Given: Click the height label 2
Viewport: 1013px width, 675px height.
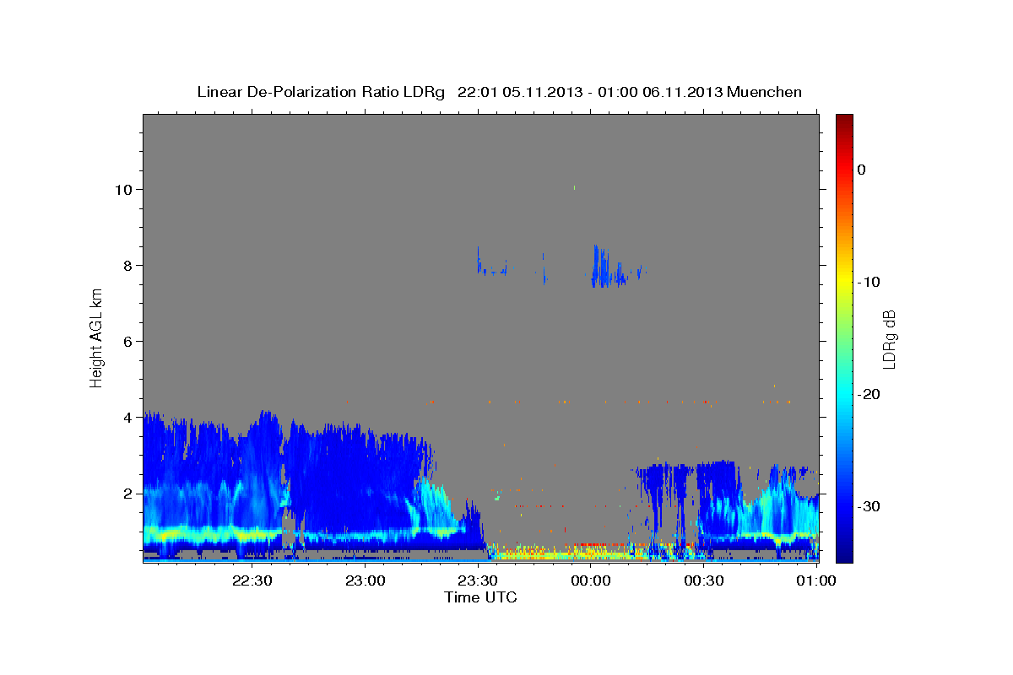Looking at the screenshot, I should coord(128,493).
